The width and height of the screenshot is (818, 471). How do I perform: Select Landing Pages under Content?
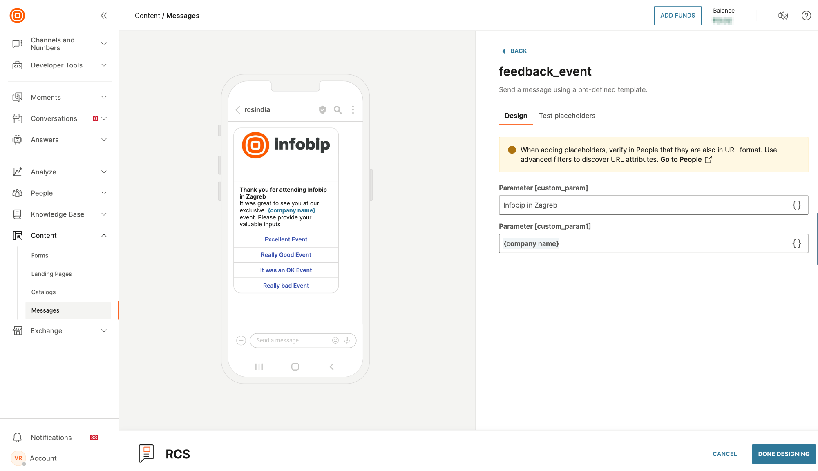coord(51,274)
